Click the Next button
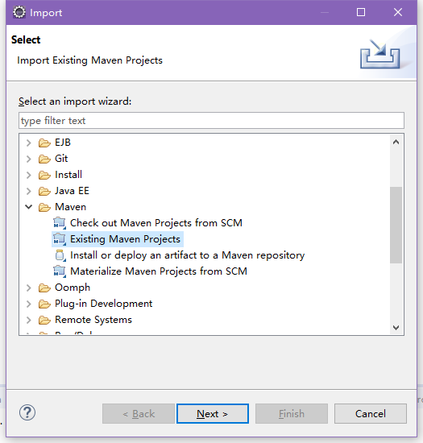Viewport: 423px width, 443px height. pyautogui.click(x=213, y=414)
